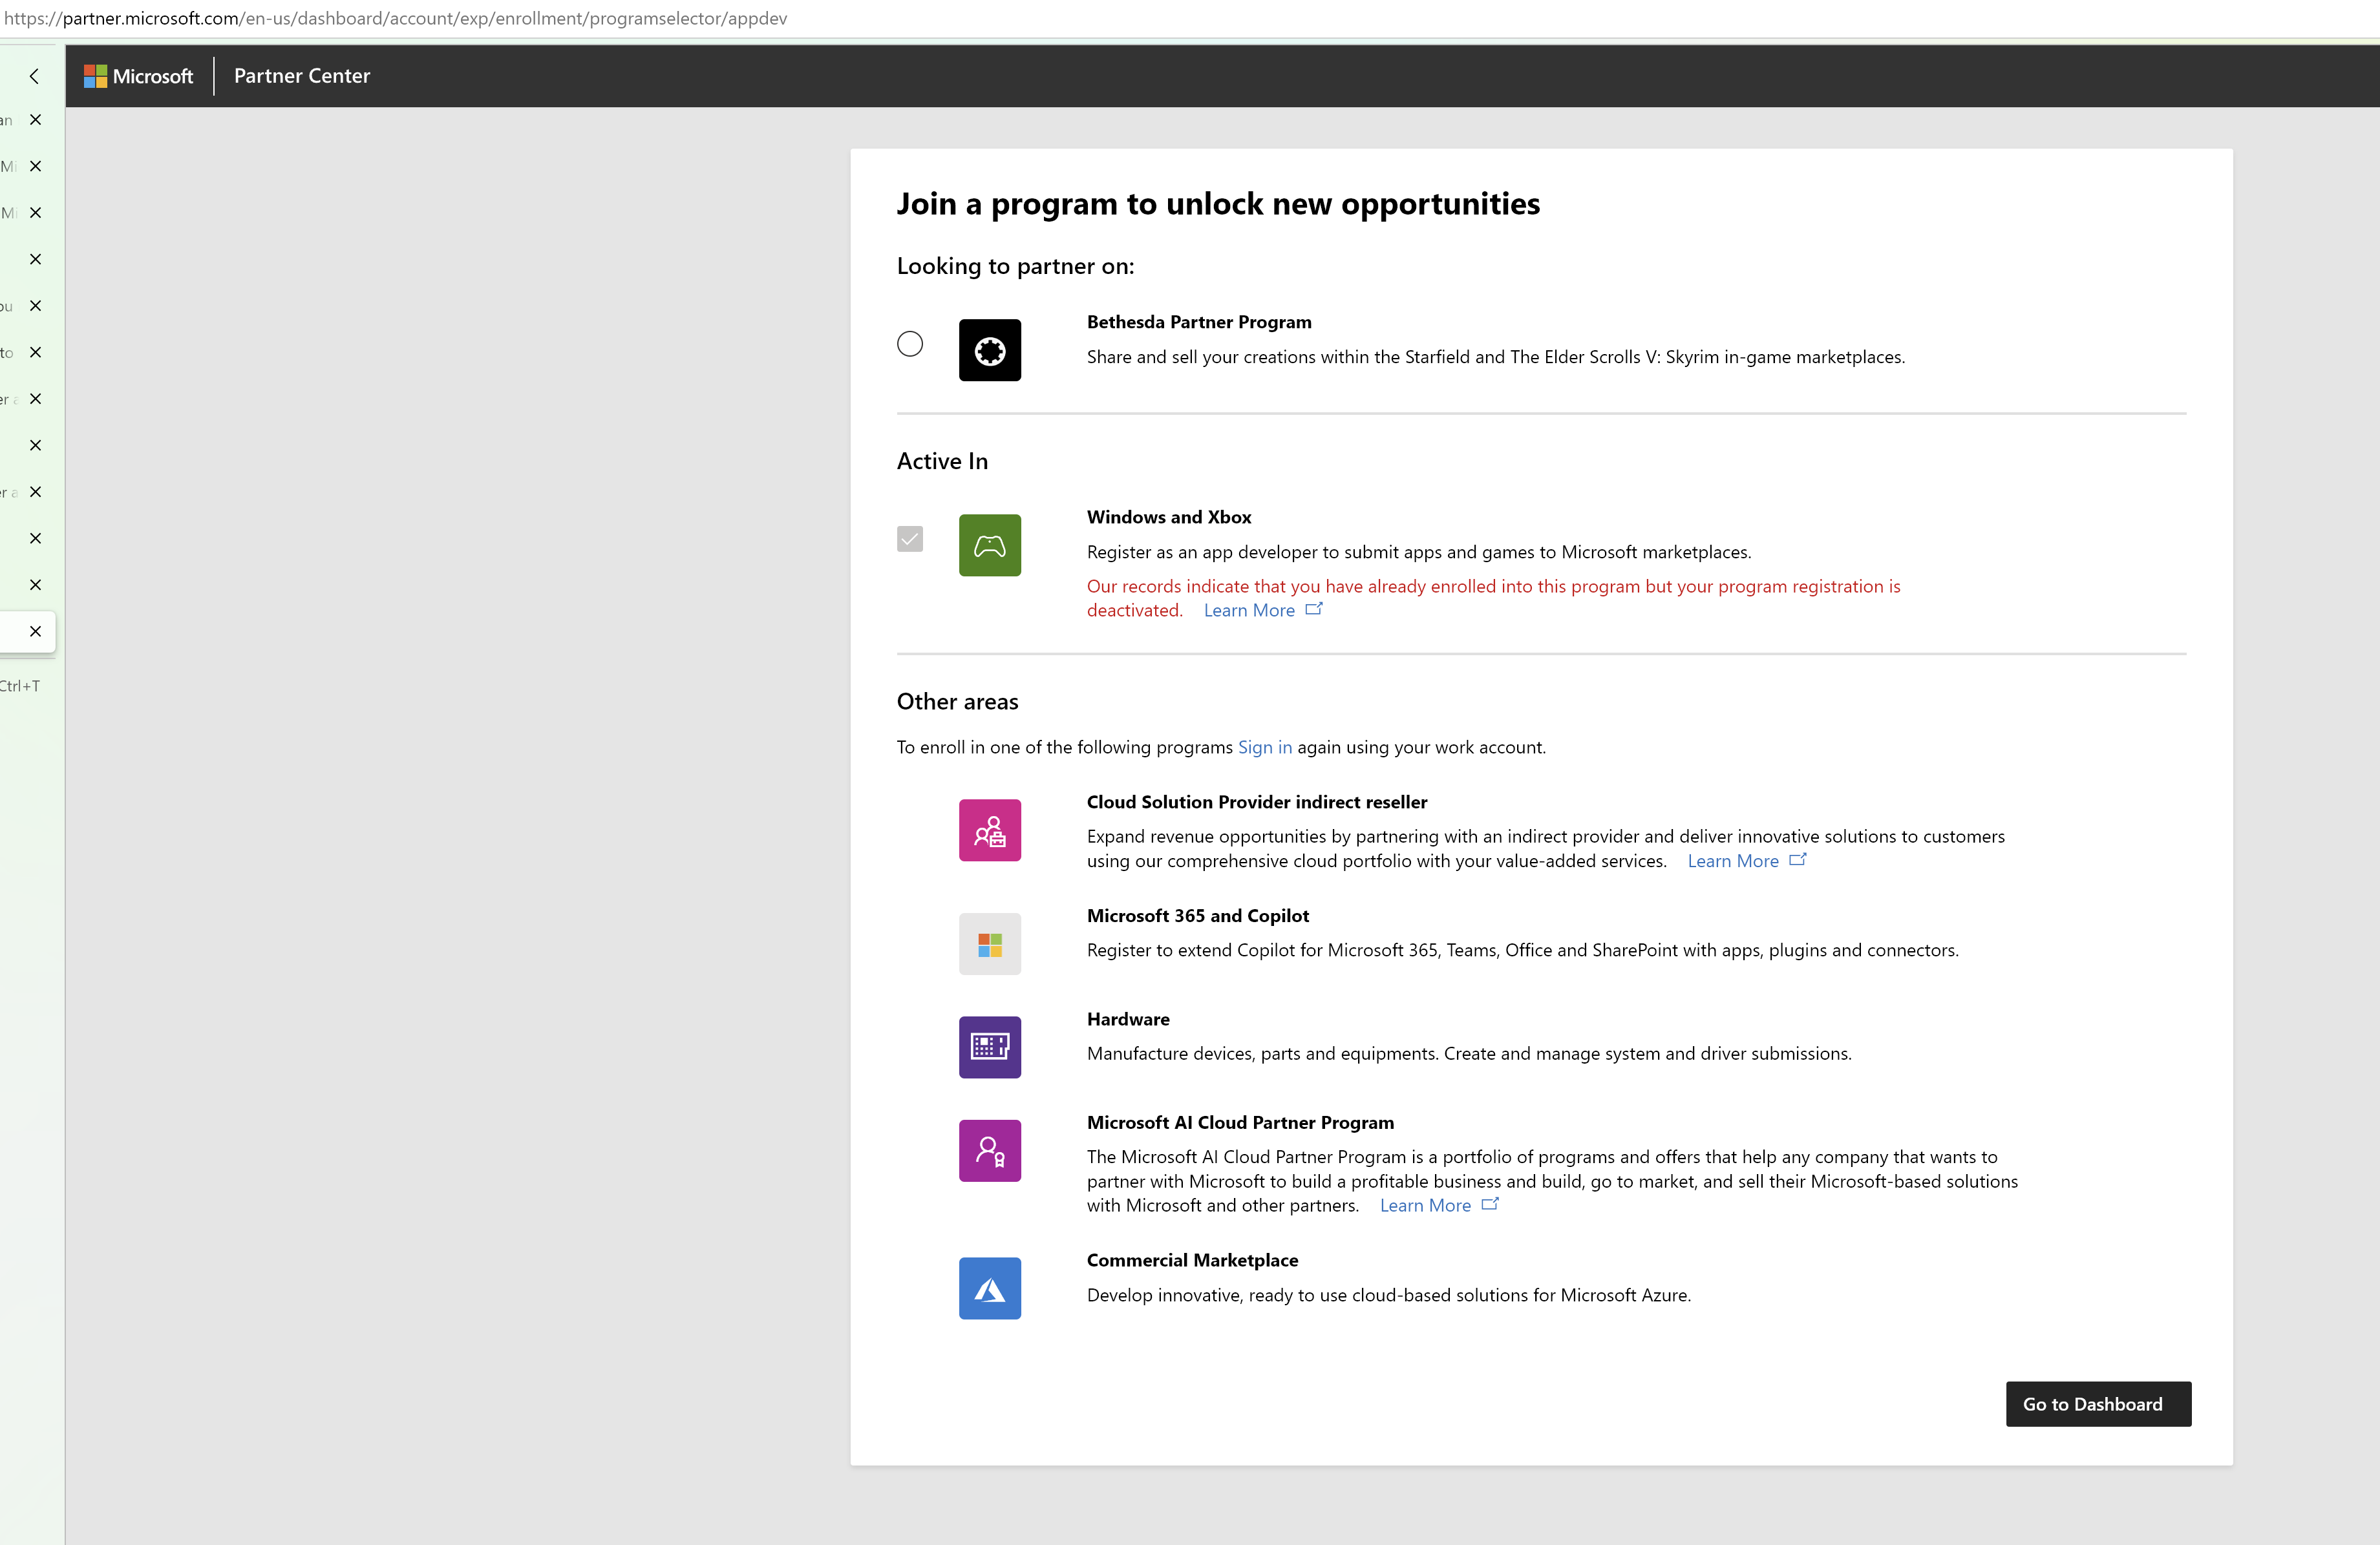Image resolution: width=2380 pixels, height=1545 pixels.
Task: Close the vertical tab labeled 'ou'
Action: tap(35, 306)
